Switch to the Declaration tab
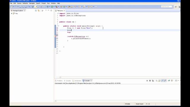Viewport: 190px width, 107px height. pyautogui.click(x=77, y=81)
